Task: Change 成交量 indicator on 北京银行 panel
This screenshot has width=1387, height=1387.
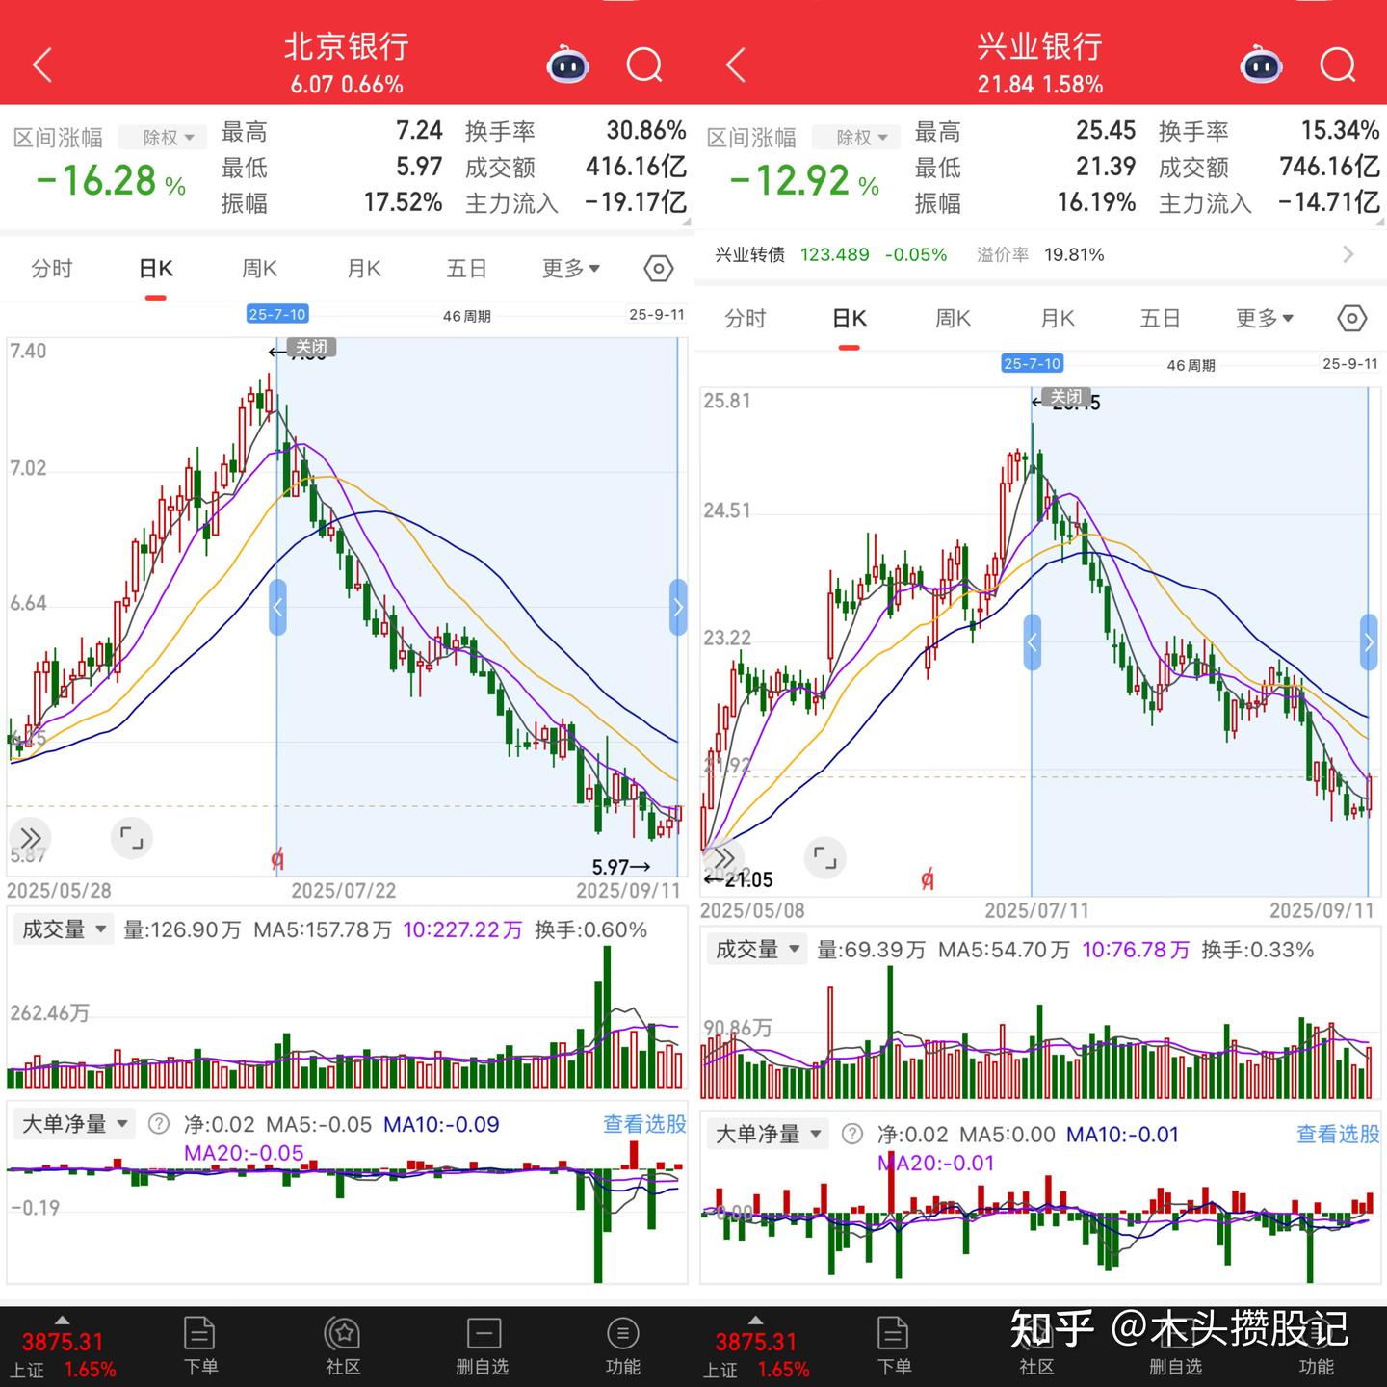Action: pos(64,929)
